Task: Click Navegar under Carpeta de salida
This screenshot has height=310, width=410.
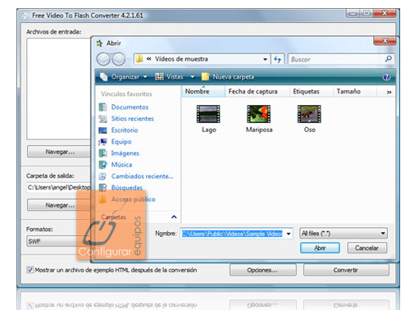Action: (59, 205)
